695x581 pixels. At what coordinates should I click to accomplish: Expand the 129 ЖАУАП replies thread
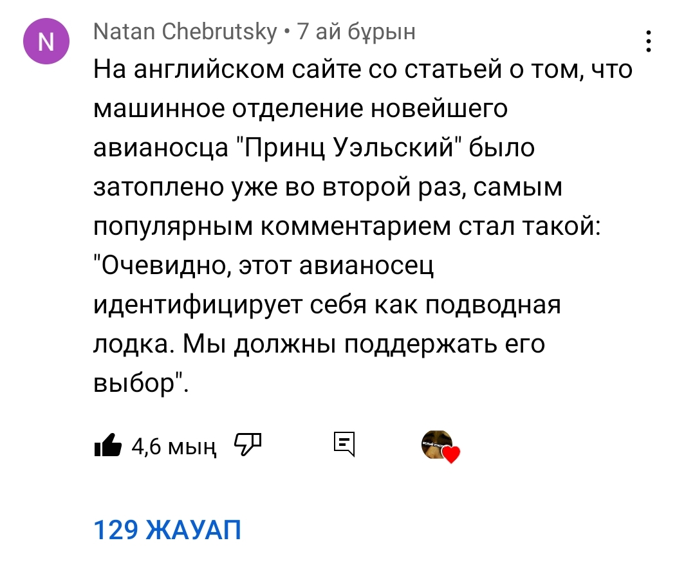point(167,531)
